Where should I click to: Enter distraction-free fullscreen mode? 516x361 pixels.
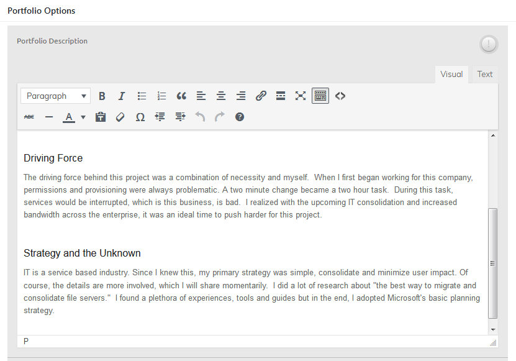pos(301,96)
